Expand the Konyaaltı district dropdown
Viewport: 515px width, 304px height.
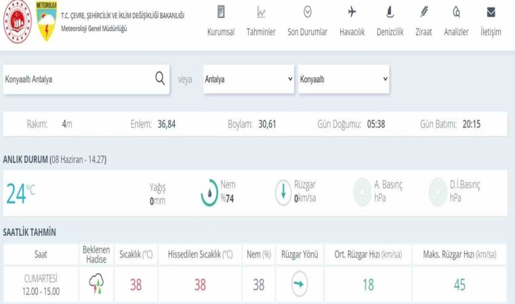(x=344, y=79)
